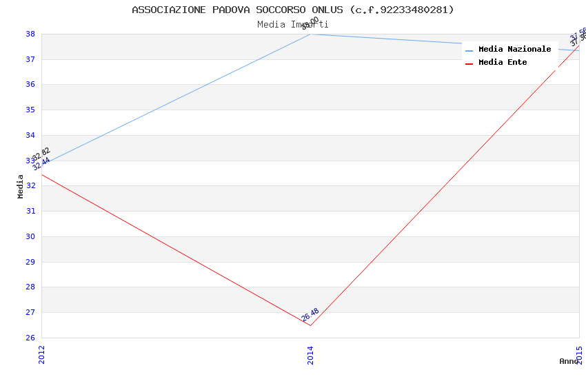Click the Media Nazionale legend label

pos(514,49)
